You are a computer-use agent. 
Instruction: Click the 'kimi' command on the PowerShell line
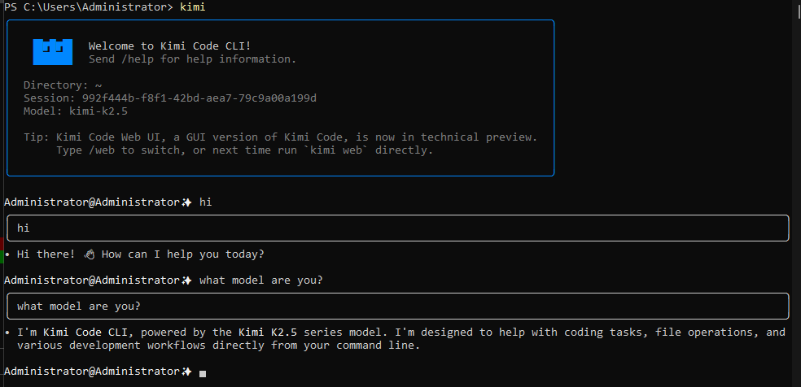(x=193, y=7)
